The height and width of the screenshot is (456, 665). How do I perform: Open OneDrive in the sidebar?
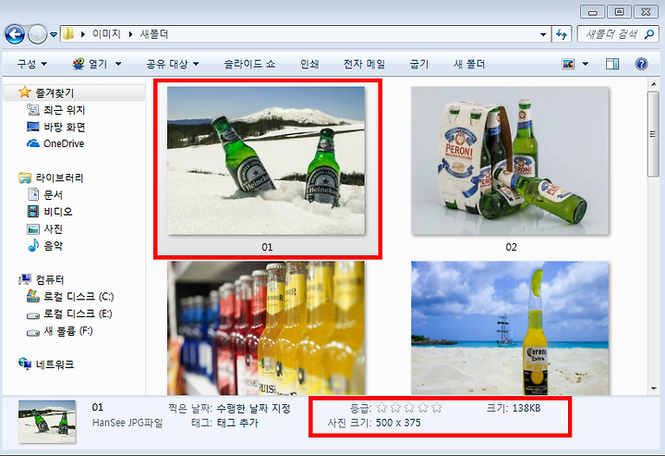click(64, 143)
